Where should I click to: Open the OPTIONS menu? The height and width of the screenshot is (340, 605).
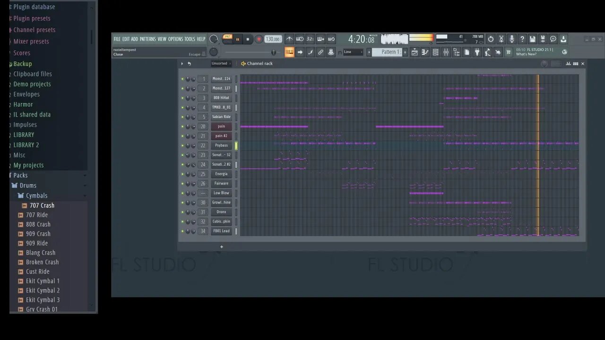[175, 39]
